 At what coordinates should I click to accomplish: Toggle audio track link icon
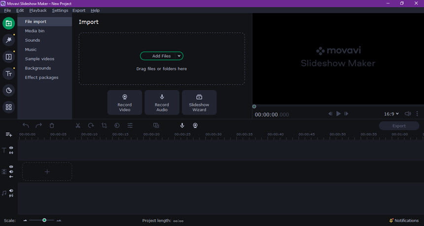(11, 195)
